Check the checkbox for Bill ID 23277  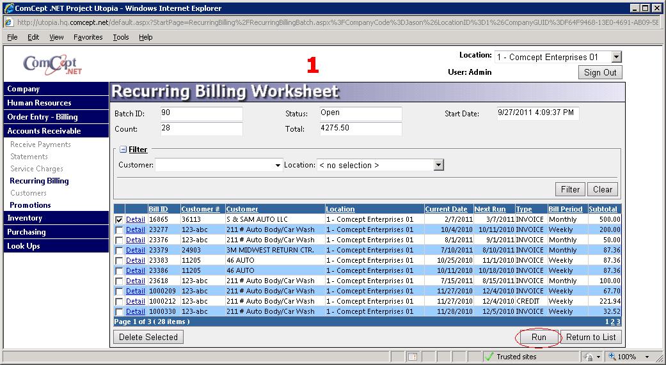(119, 229)
